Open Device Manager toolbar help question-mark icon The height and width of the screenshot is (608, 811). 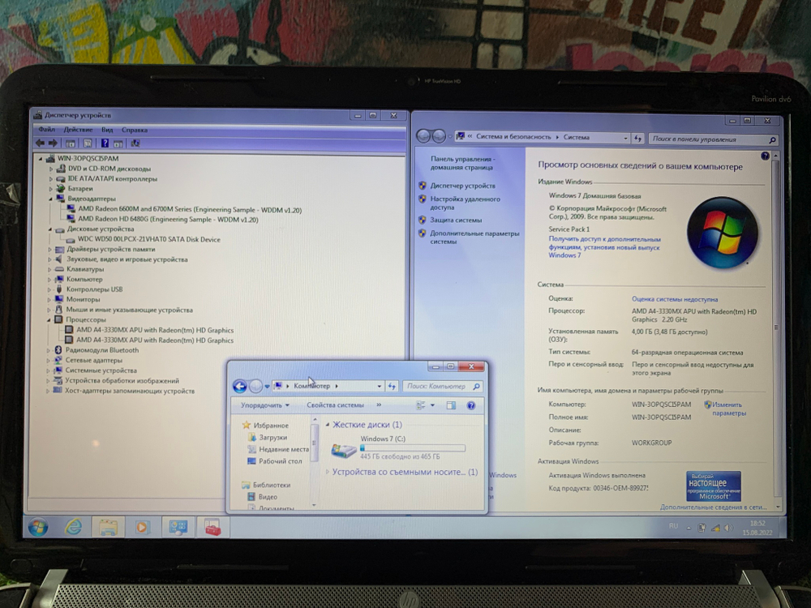pos(105,143)
